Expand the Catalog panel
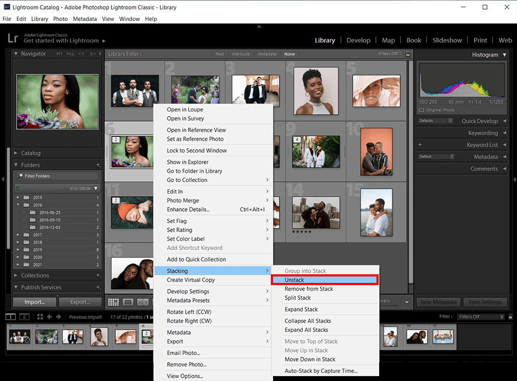Image resolution: width=517 pixels, height=381 pixels. (16, 153)
